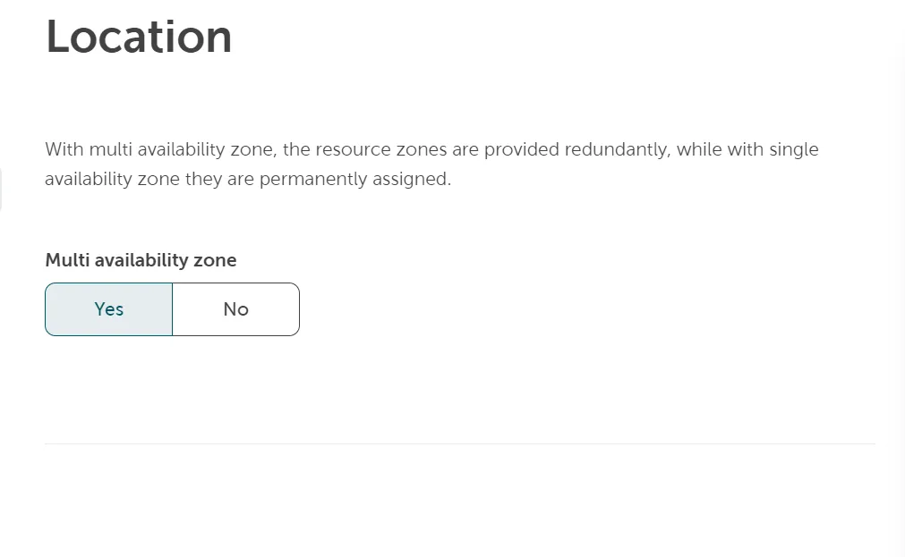
Task: Disable multi availability zone by selecting No
Action: [x=235, y=308]
